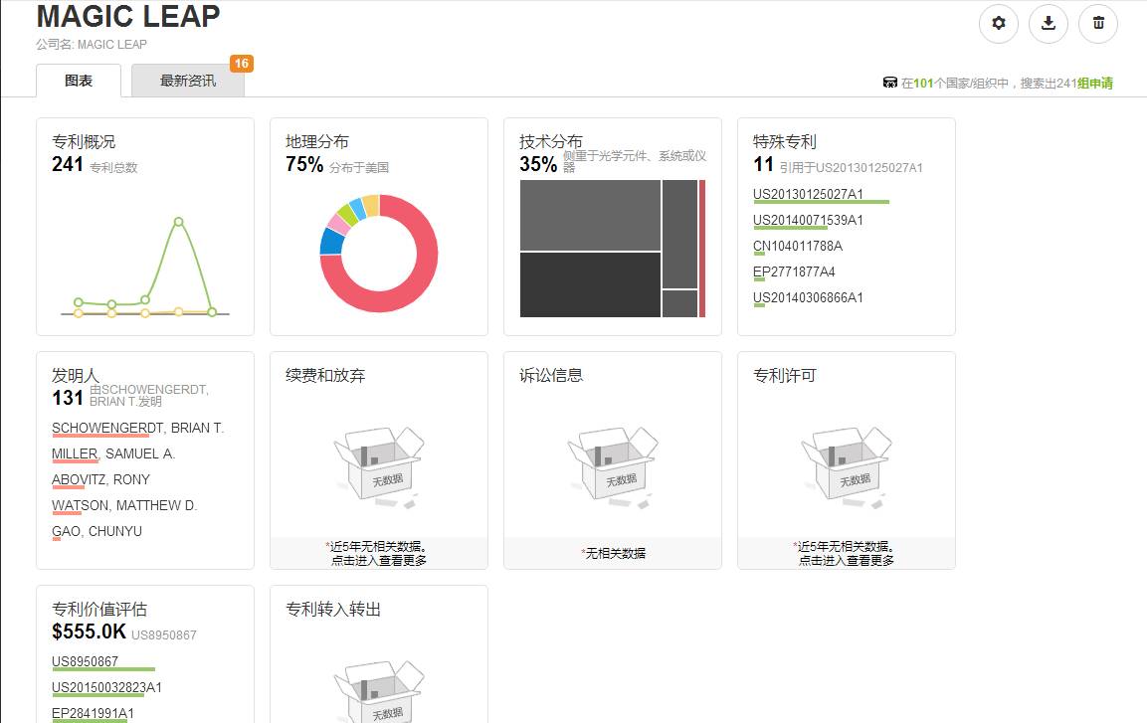
Task: Click the 241 专利总数 figure
Action: (68, 164)
